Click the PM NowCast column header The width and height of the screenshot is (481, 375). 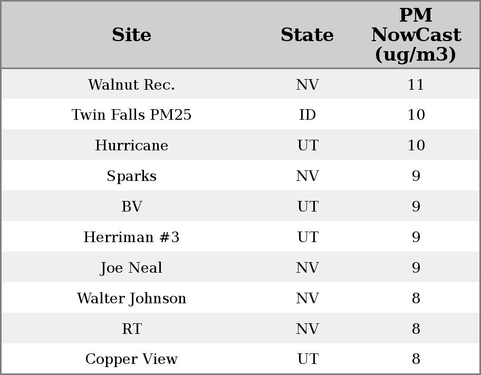tap(416, 35)
